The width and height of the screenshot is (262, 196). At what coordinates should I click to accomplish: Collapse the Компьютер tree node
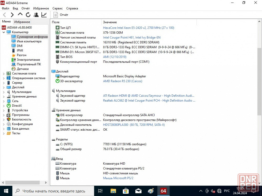pyautogui.click(x=4, y=32)
